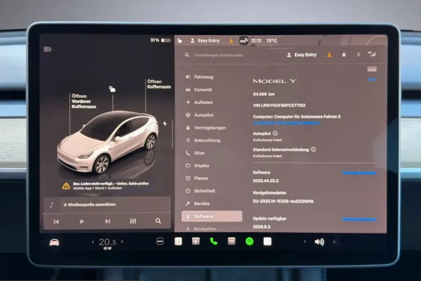
Task: Tap the battery 31% indicator
Action: [160, 41]
